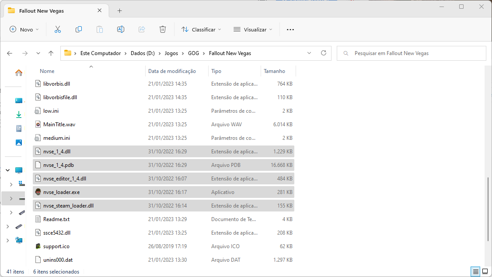Go up one folder level arrow
The width and height of the screenshot is (492, 277).
point(51,53)
